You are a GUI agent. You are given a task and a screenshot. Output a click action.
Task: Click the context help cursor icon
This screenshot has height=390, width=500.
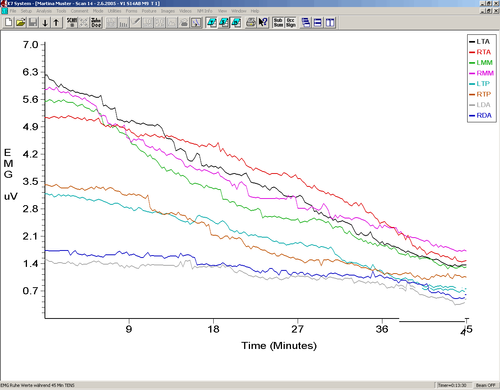tap(263, 23)
